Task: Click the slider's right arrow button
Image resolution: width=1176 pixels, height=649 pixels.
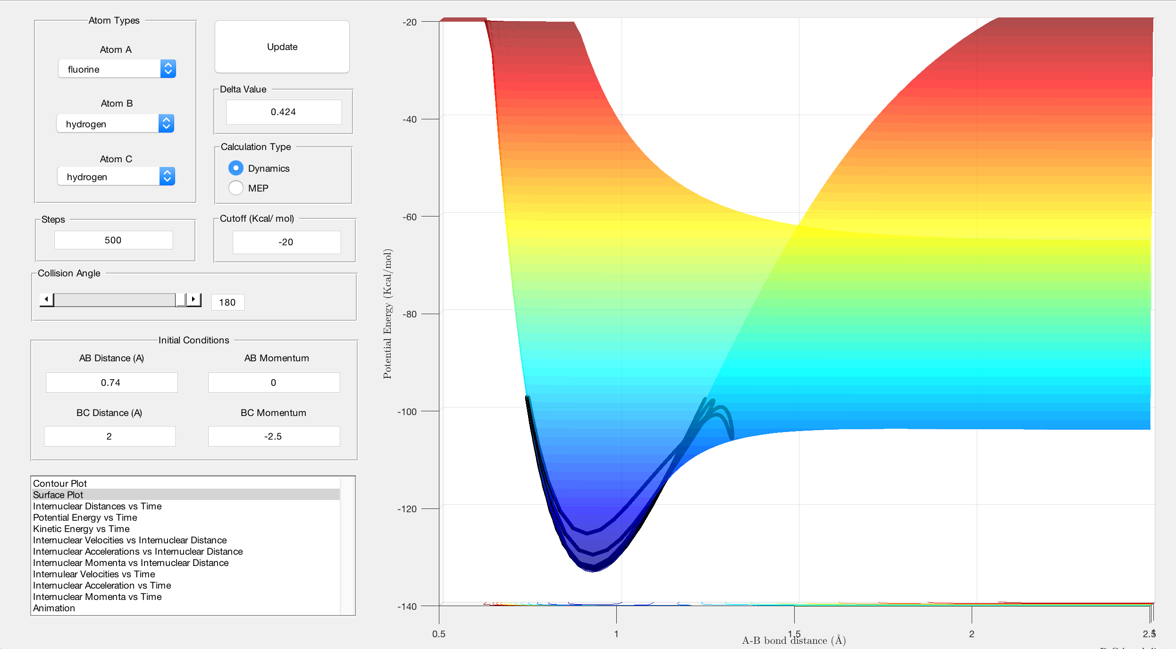Action: pos(193,300)
